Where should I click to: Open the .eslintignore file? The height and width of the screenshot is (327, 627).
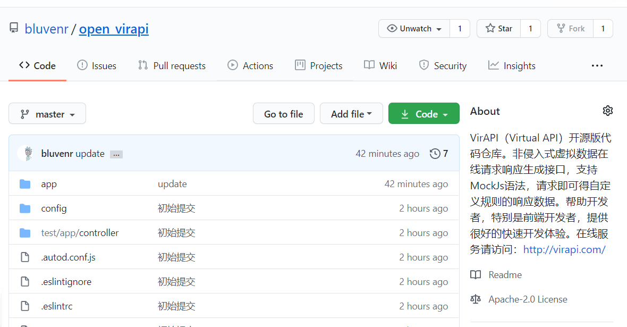point(66,282)
